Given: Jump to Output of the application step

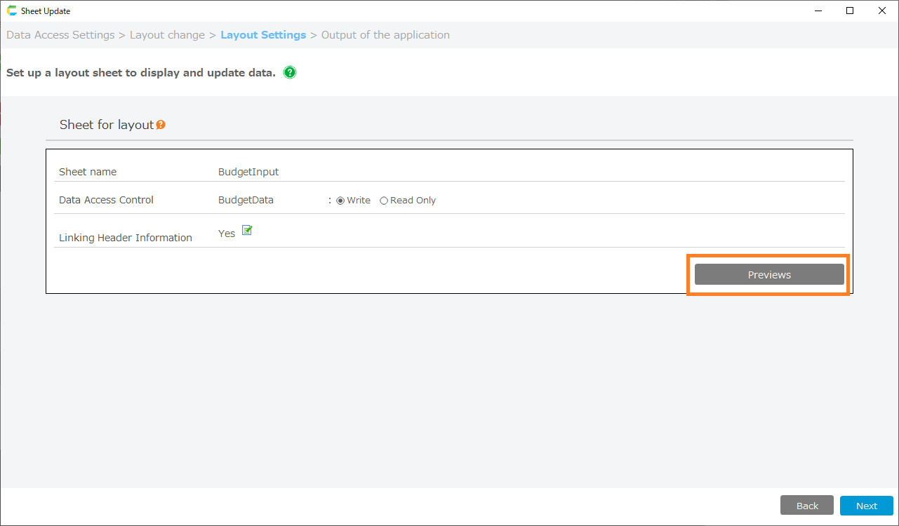Looking at the screenshot, I should (385, 35).
